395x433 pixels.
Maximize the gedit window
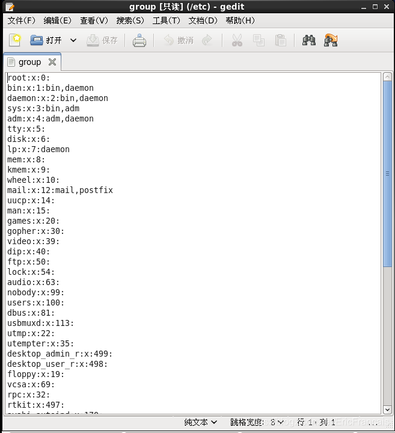(x=375, y=7)
